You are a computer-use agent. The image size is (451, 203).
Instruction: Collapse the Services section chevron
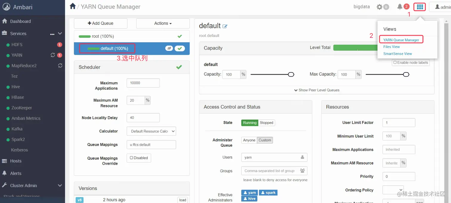(60, 34)
